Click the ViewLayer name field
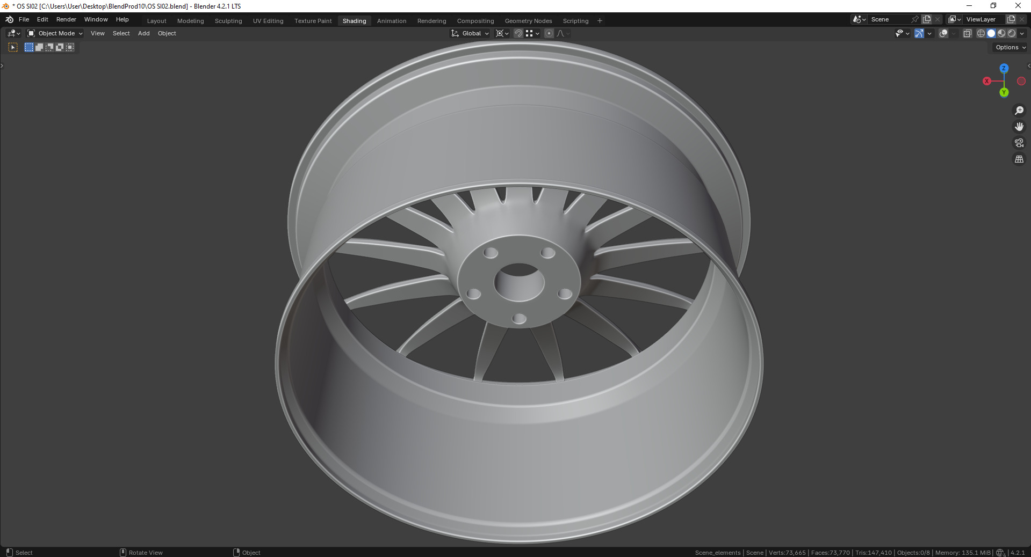Viewport: 1031px width, 557px height. (x=984, y=19)
